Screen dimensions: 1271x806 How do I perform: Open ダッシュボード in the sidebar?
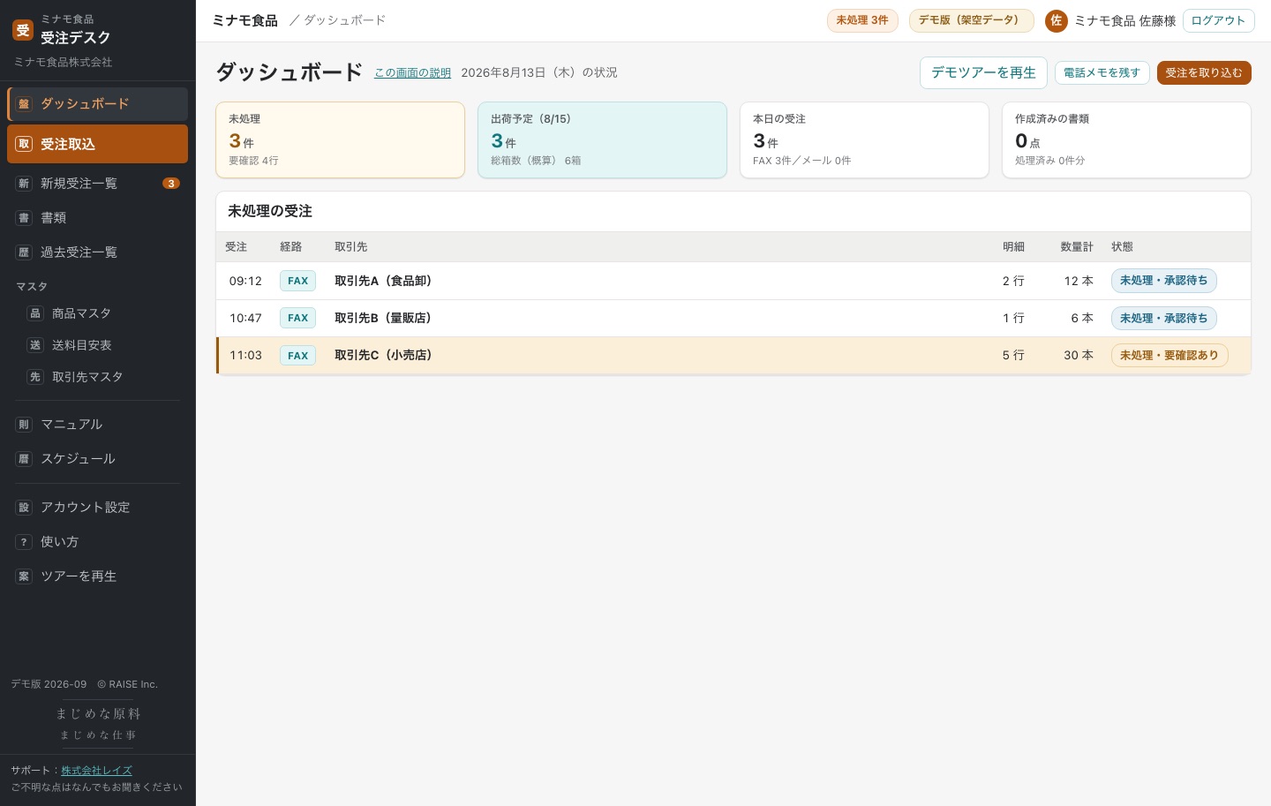(97, 104)
